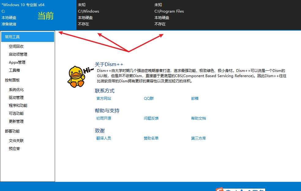Click the 邮箱 link
The height and width of the screenshot is (191, 301).
(x=195, y=98)
